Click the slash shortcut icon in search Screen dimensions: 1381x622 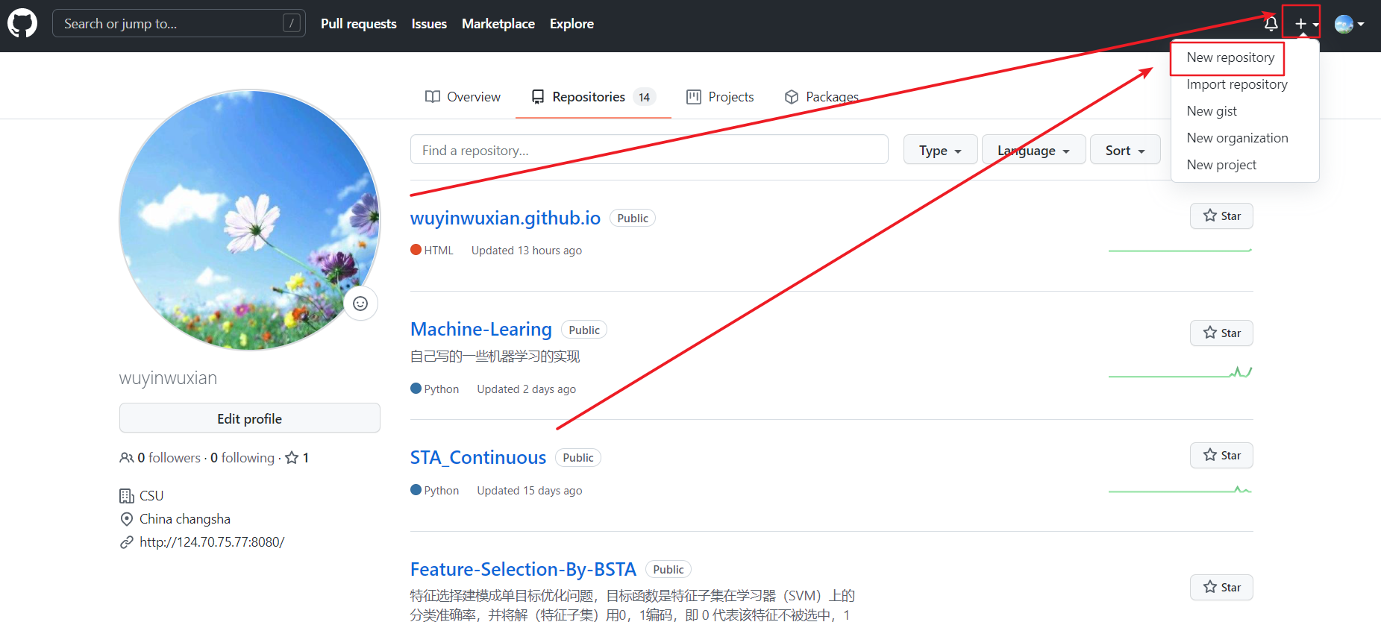[292, 24]
